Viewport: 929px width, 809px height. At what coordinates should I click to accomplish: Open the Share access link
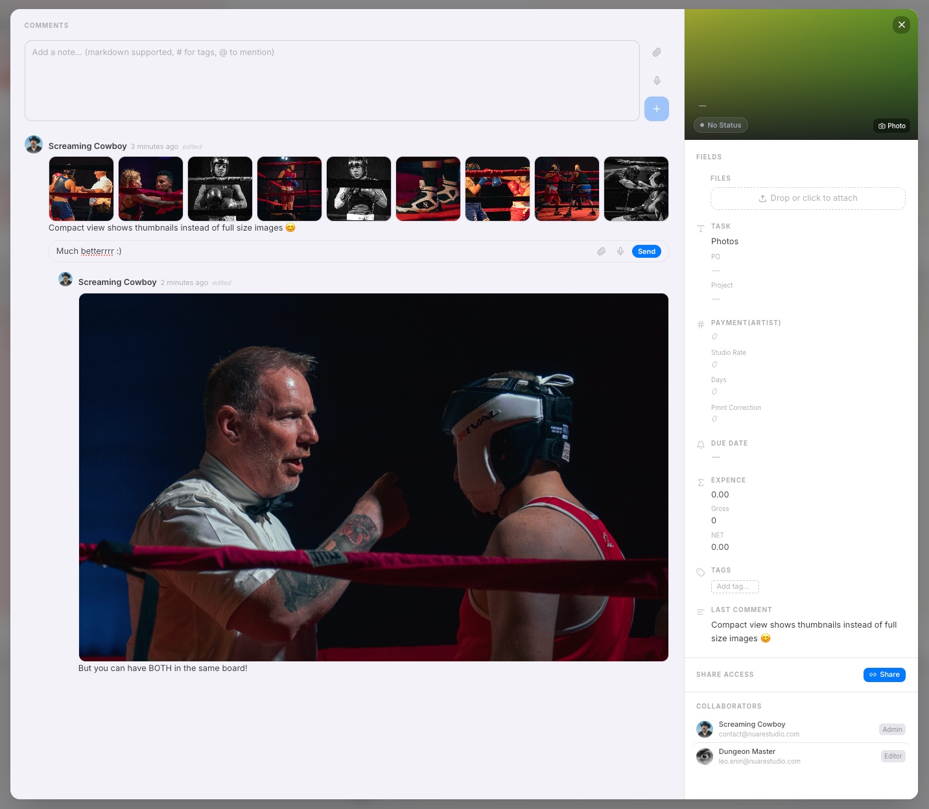[884, 674]
